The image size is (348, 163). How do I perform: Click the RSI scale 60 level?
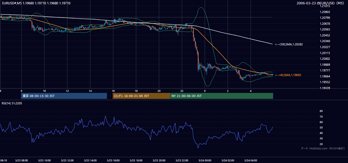click(321, 122)
